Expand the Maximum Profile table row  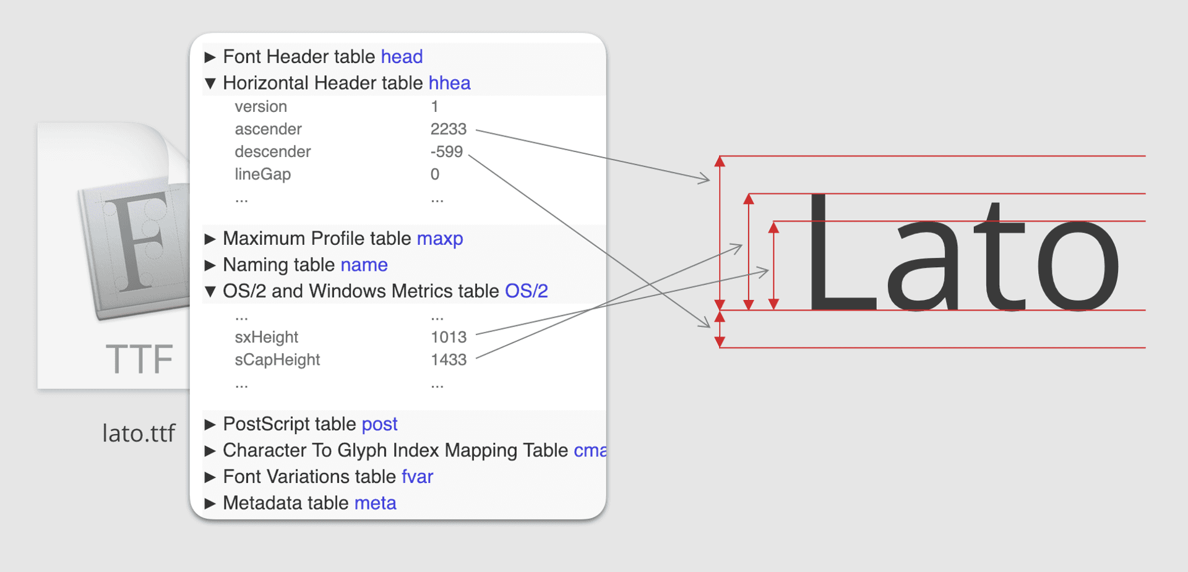pyautogui.click(x=210, y=239)
